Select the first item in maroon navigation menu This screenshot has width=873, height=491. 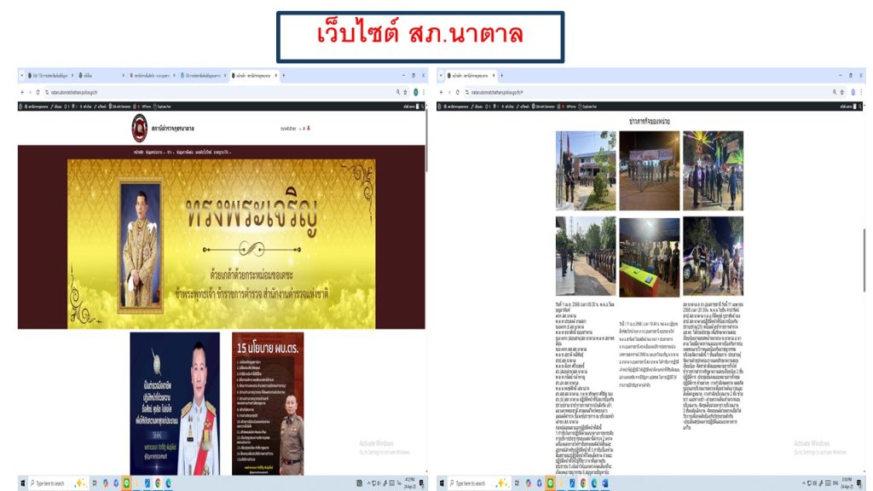coord(138,152)
